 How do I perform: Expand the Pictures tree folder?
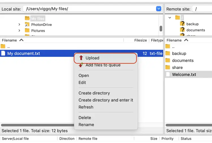tap(19, 31)
